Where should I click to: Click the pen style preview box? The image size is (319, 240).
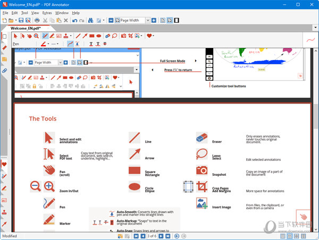point(310,40)
